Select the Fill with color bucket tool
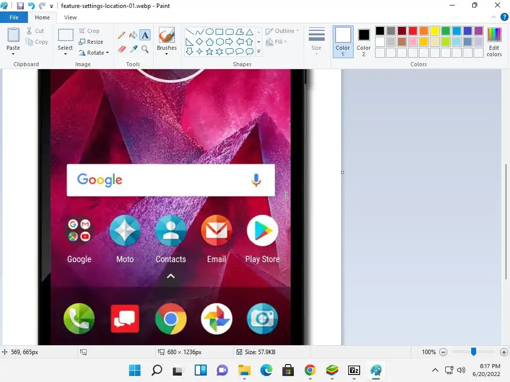The height and width of the screenshot is (382, 510). pyautogui.click(x=133, y=35)
